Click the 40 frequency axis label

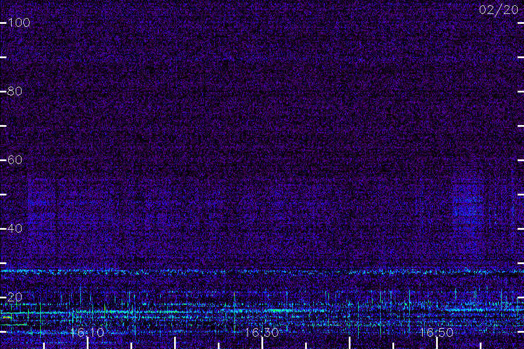pyautogui.click(x=15, y=229)
